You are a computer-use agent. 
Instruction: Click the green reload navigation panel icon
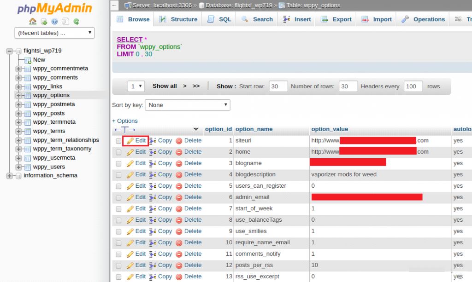77,22
